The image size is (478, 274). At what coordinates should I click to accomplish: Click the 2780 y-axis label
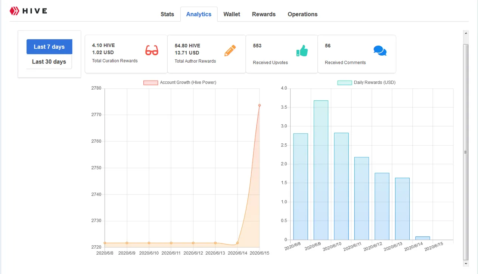coord(96,88)
